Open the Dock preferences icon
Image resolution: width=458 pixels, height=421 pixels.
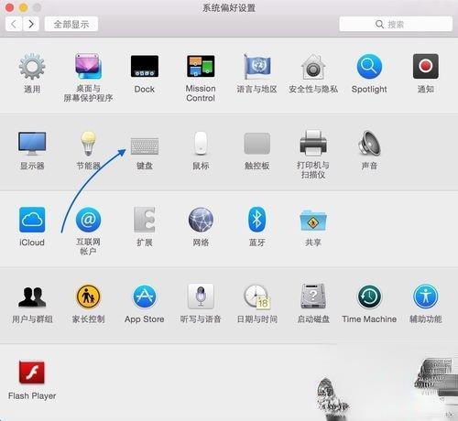tap(145, 66)
